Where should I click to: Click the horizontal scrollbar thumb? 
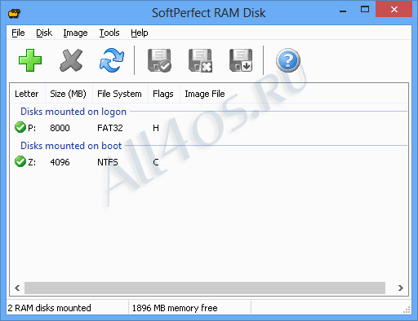[205, 288]
